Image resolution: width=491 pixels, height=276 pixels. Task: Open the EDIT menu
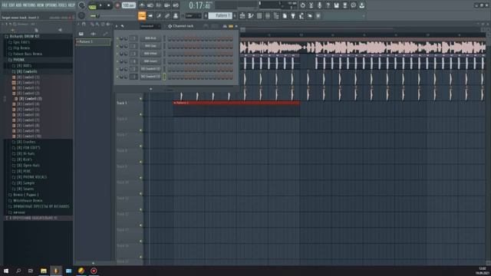click(x=12, y=5)
